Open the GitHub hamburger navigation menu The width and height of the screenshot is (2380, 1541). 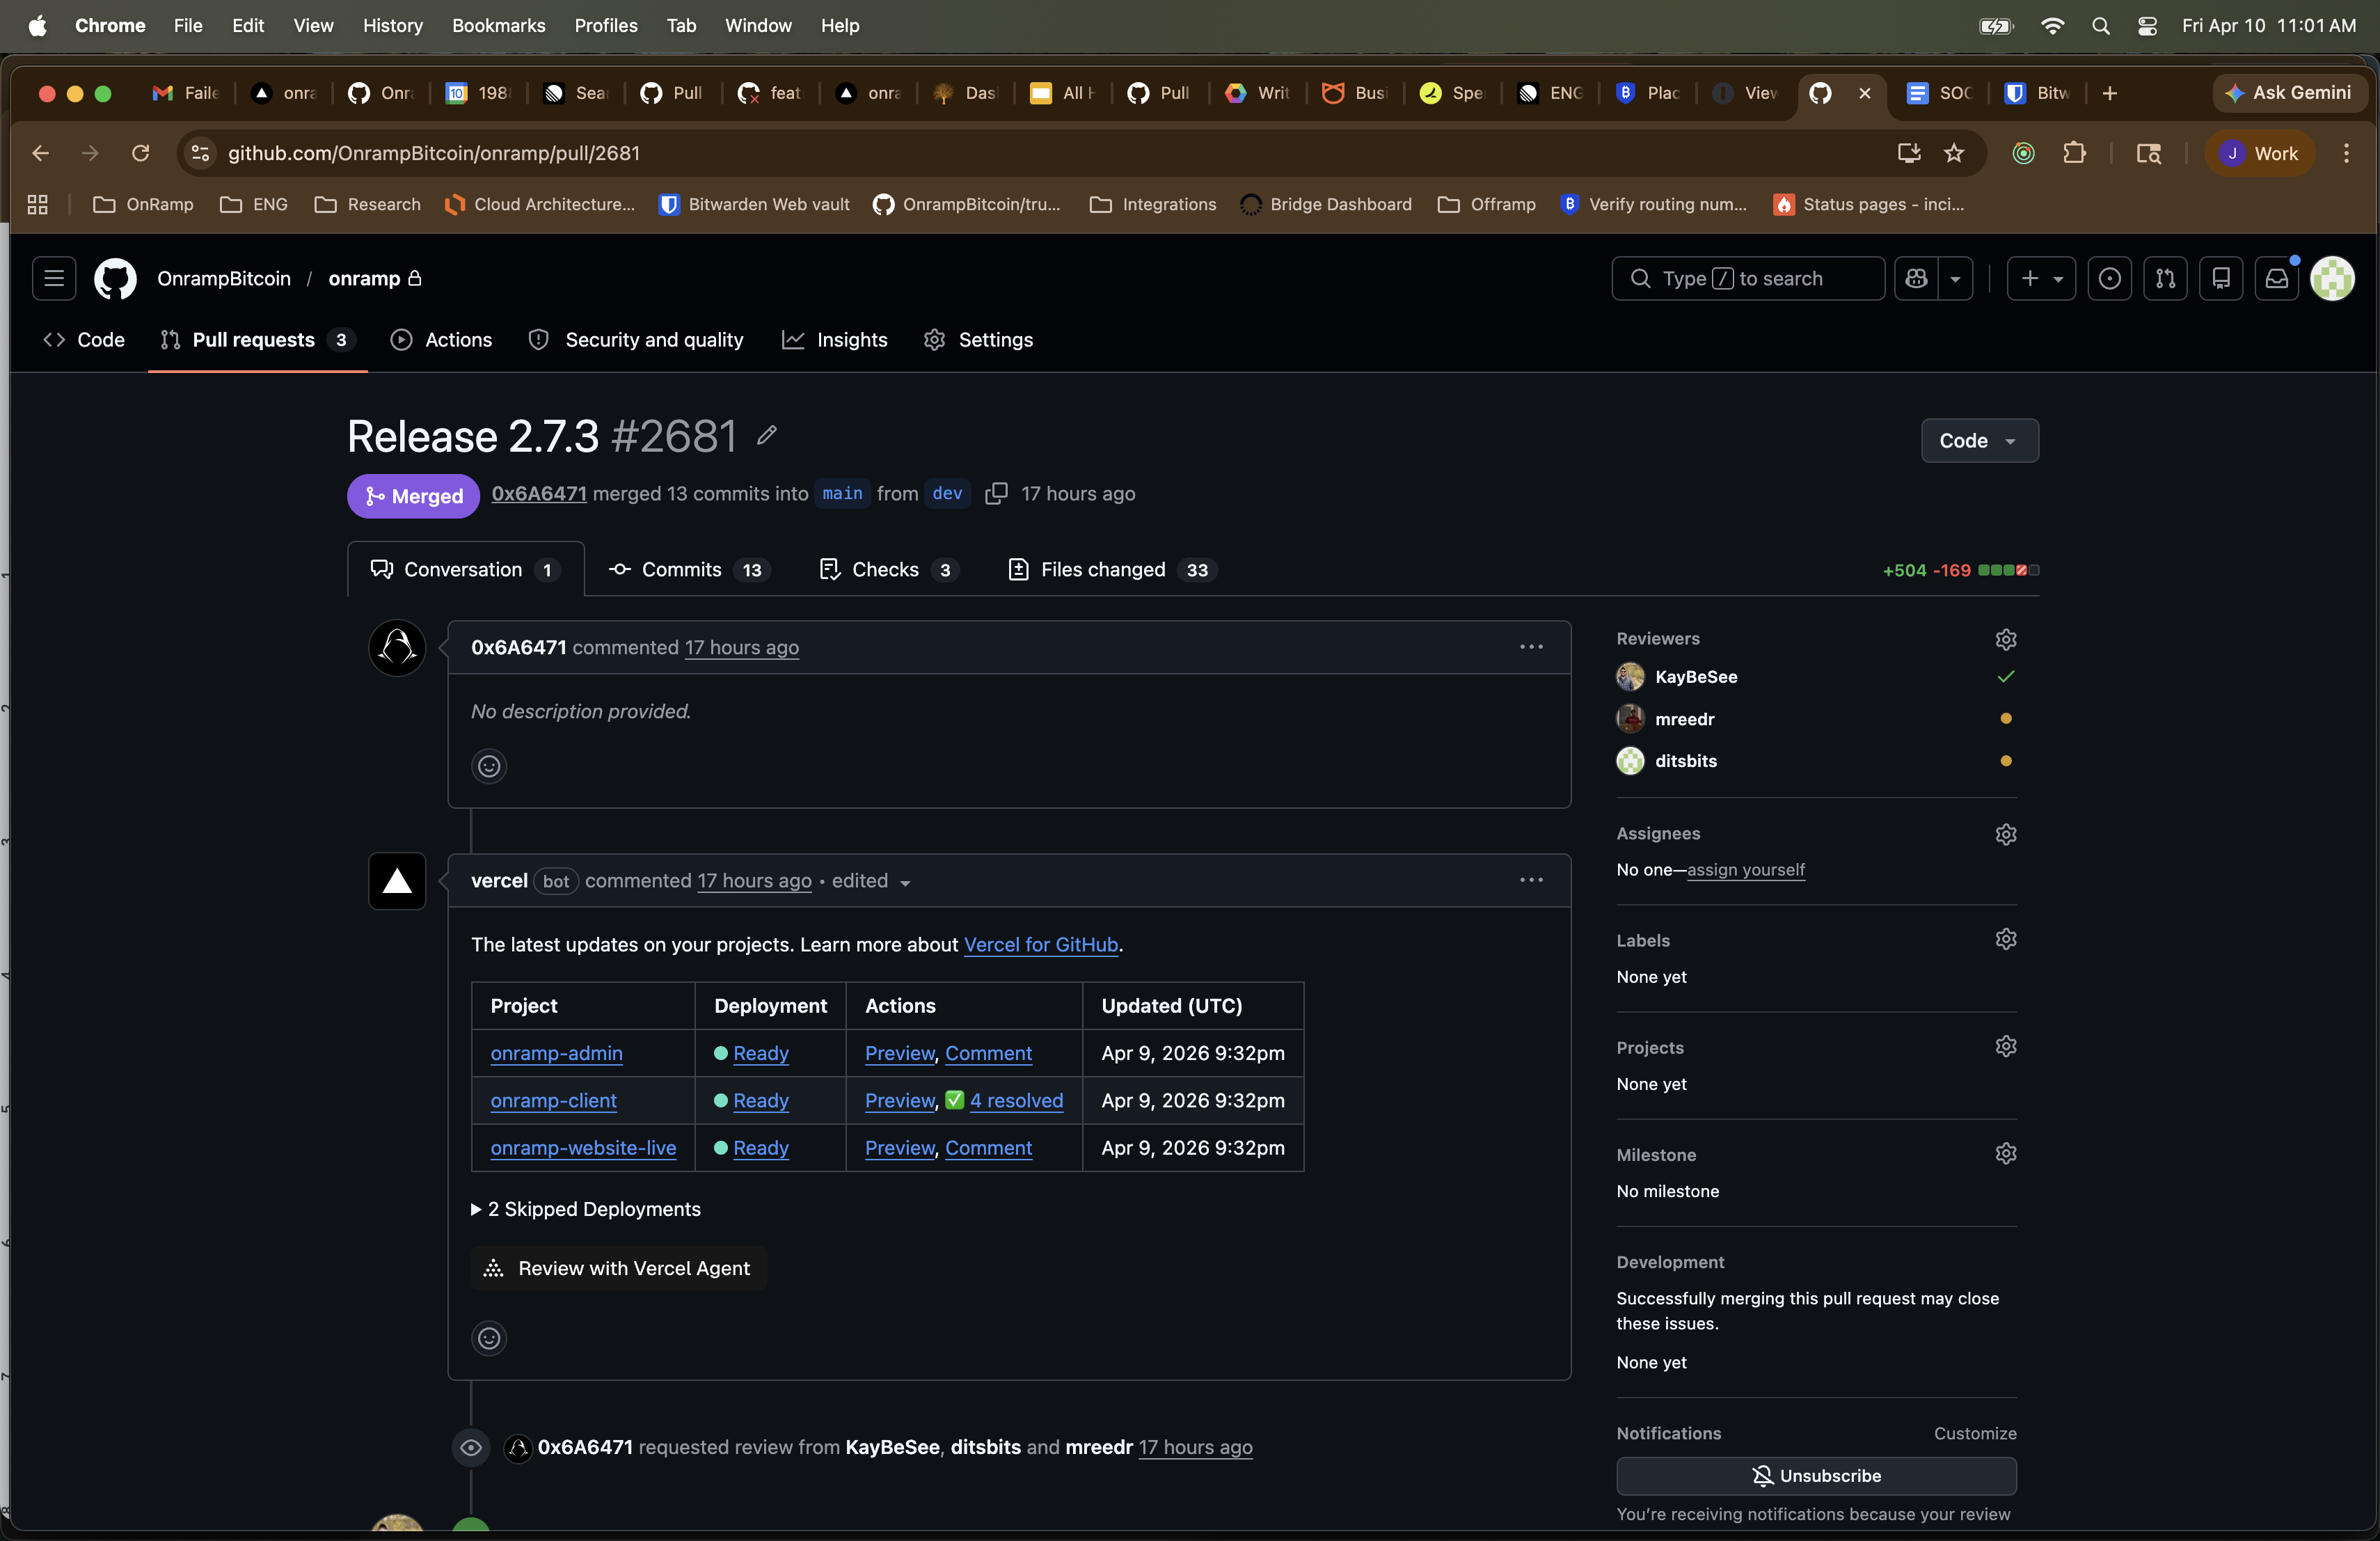pos(54,279)
